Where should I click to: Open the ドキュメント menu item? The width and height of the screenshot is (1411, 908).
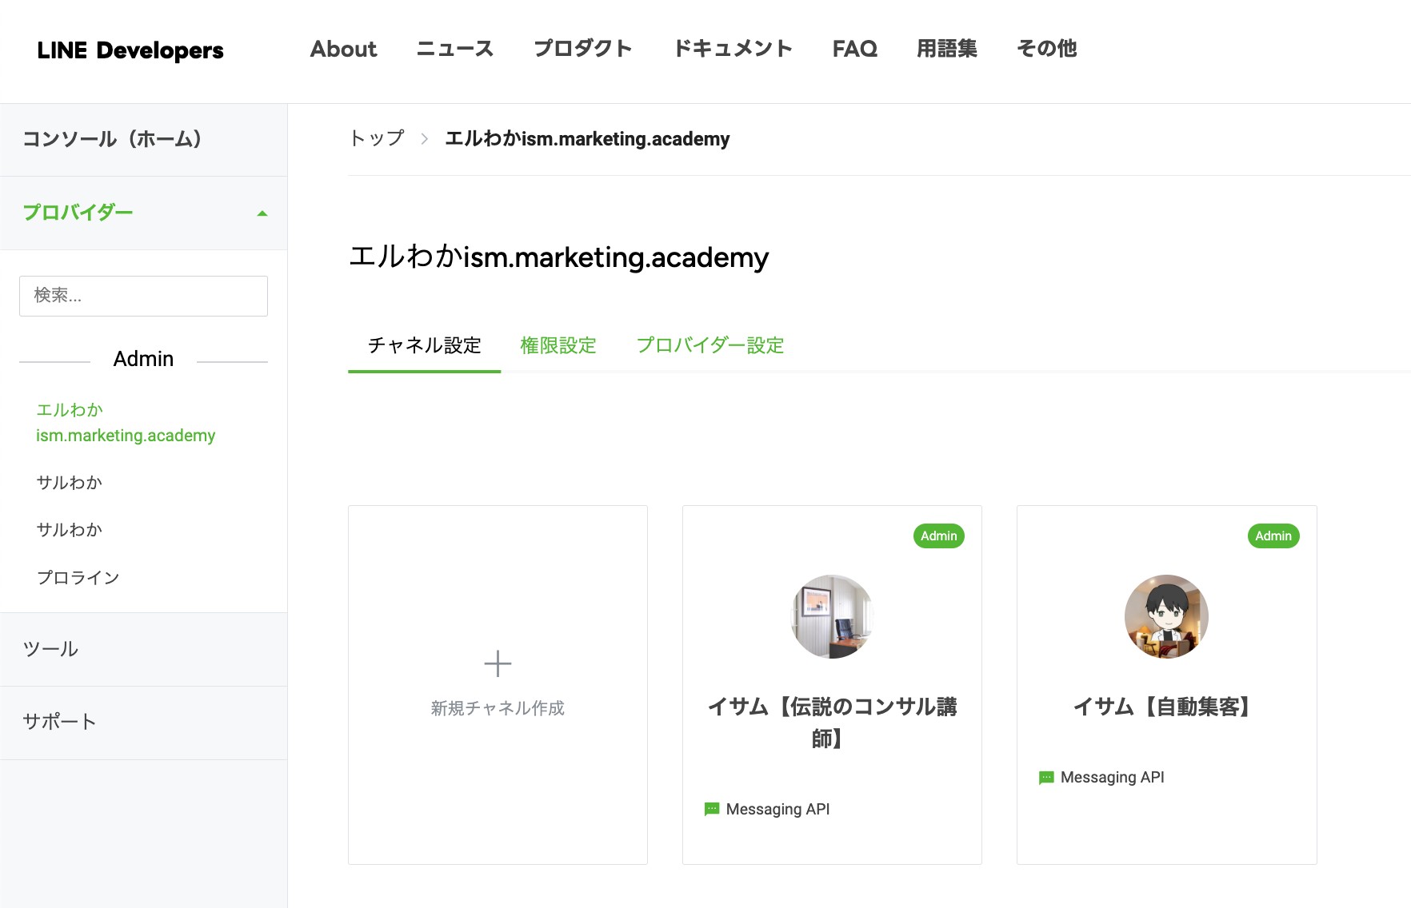[733, 49]
